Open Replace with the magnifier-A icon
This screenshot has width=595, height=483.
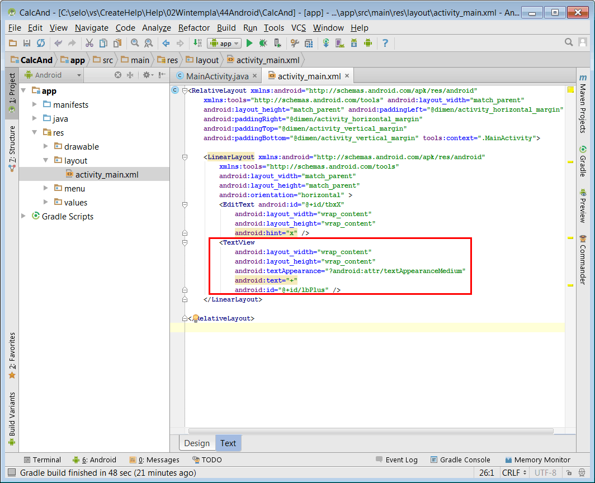(x=149, y=43)
